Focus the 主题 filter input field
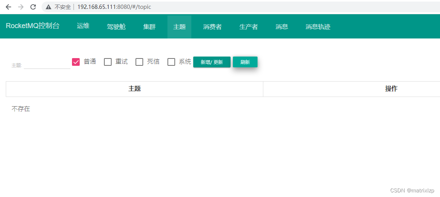Viewport: 440px width, 197px height. click(x=47, y=65)
